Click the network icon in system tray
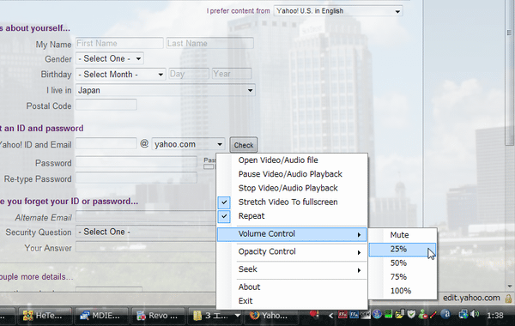 [x=463, y=315]
